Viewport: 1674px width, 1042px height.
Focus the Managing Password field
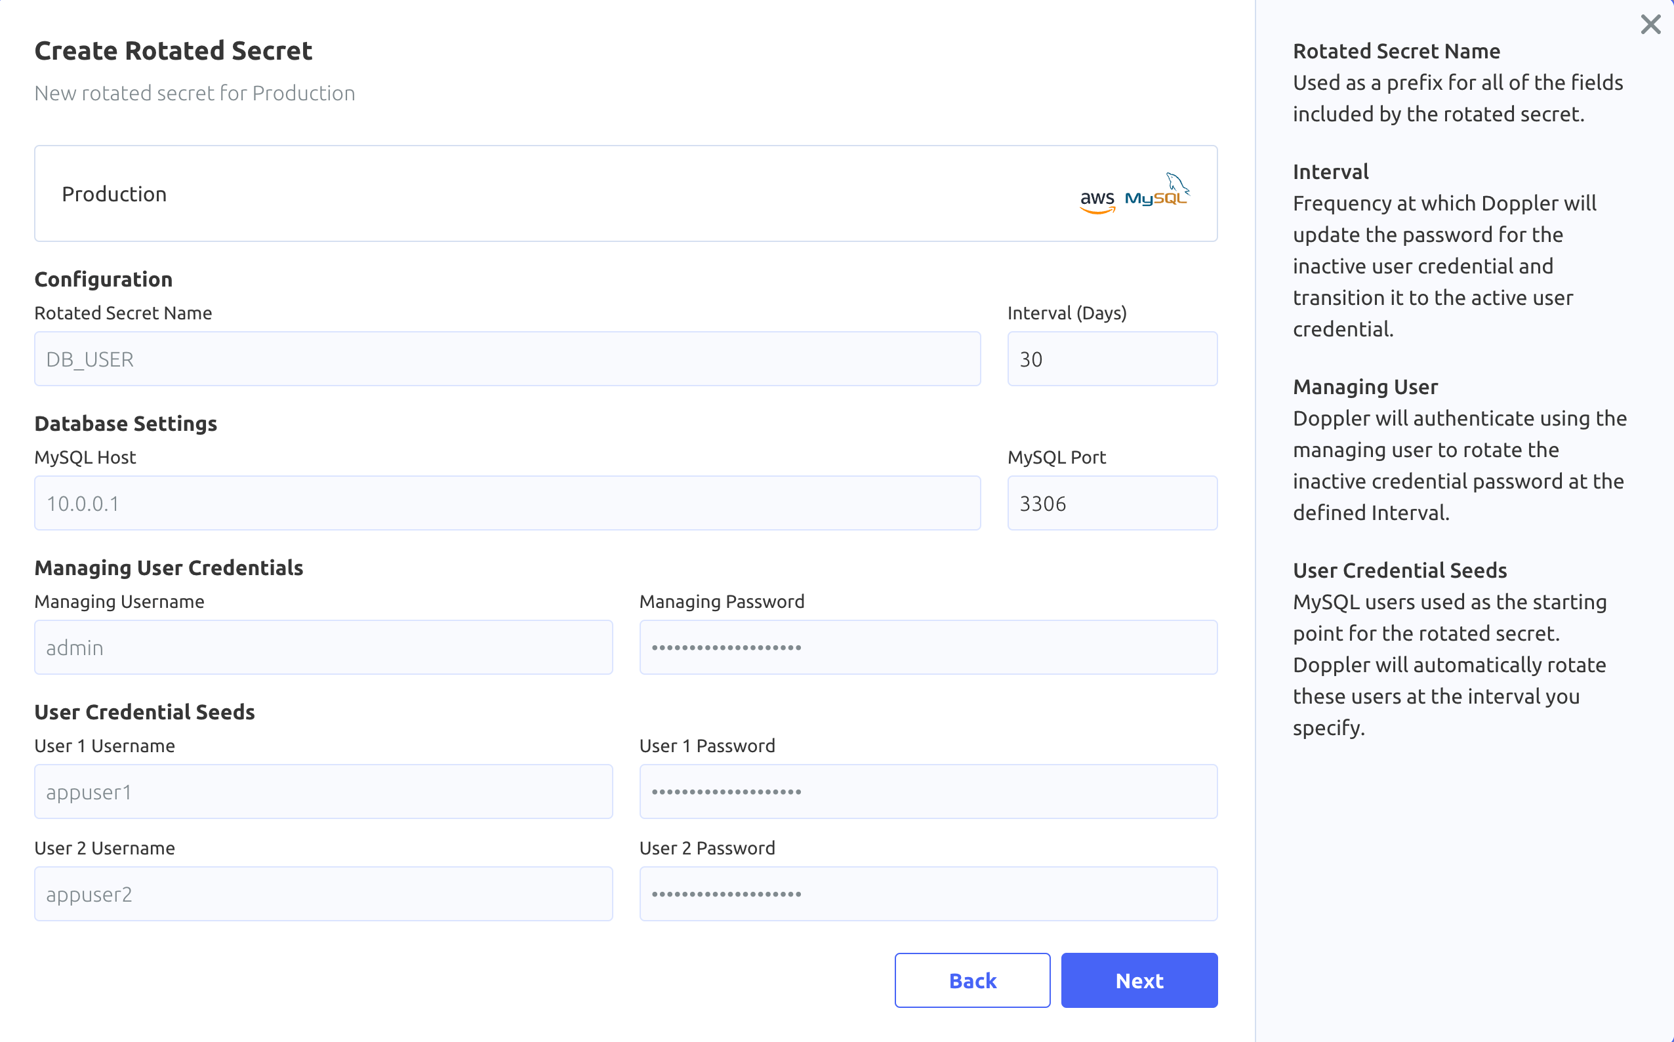[928, 647]
